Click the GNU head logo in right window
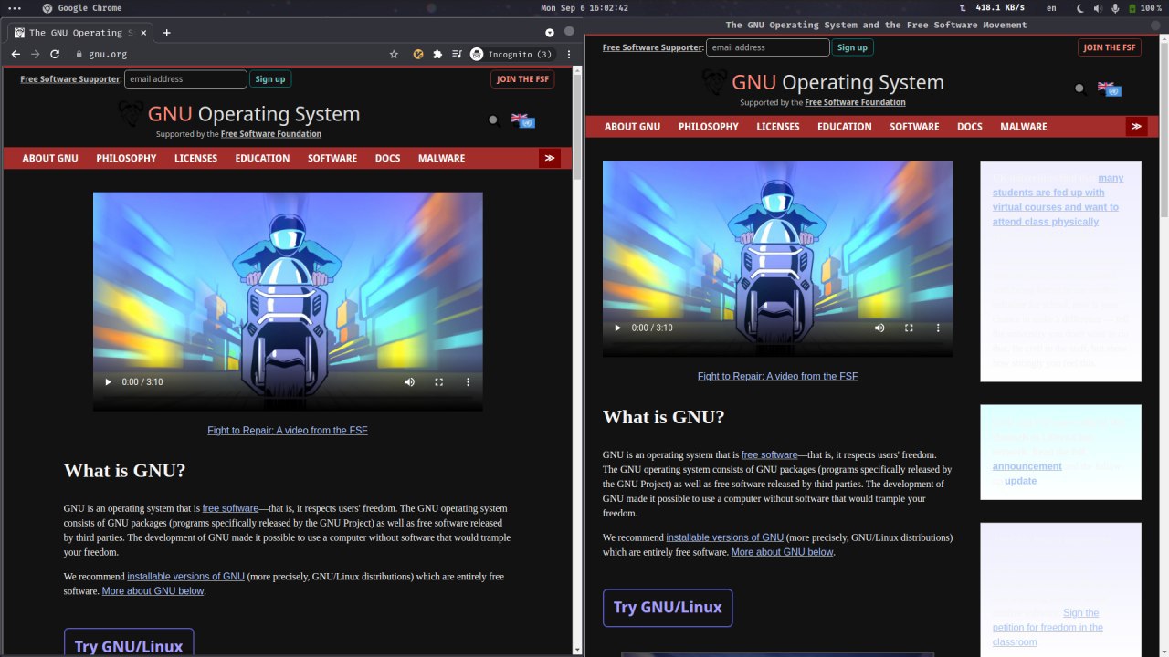The height and width of the screenshot is (657, 1169). (715, 82)
